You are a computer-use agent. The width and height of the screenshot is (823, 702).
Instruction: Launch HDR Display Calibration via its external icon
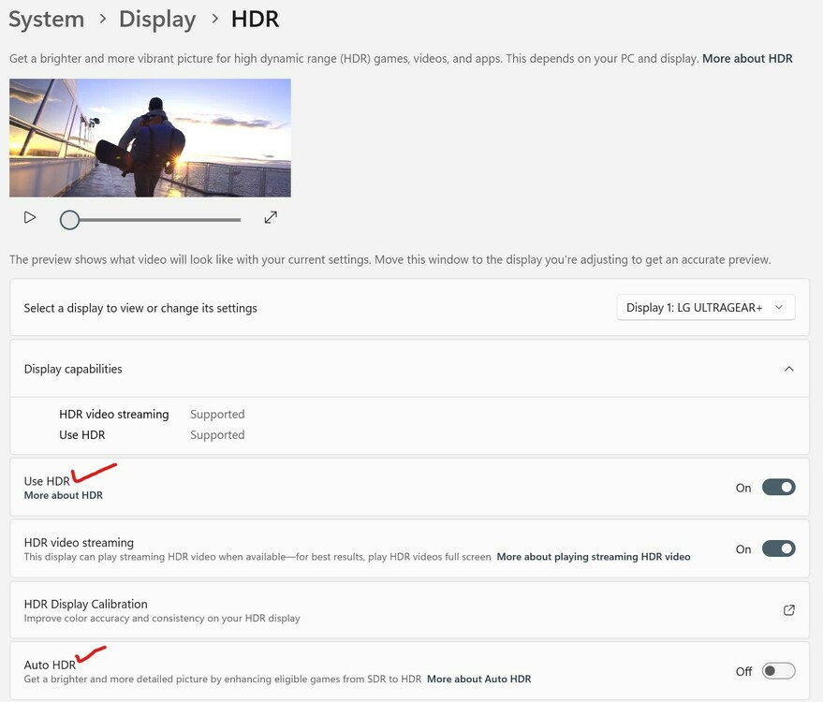click(x=789, y=609)
